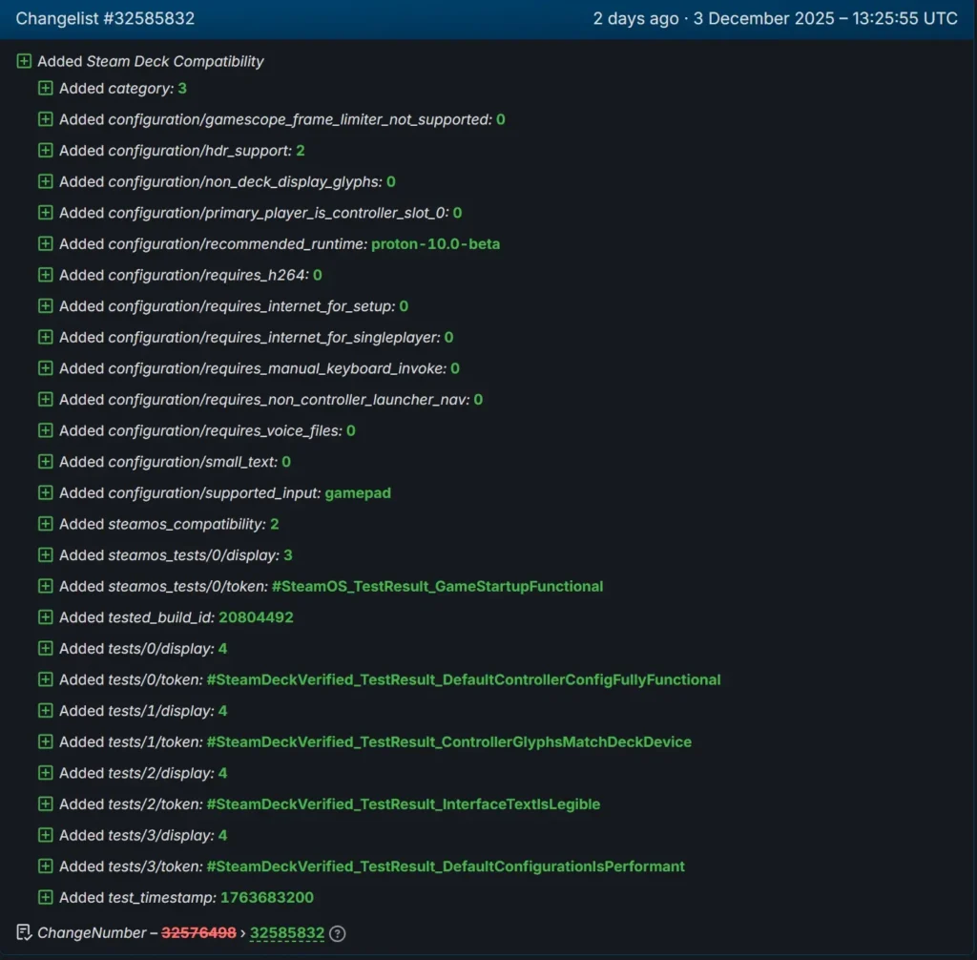Click the plus icon next to Added category
977x960 pixels.
tap(45, 89)
